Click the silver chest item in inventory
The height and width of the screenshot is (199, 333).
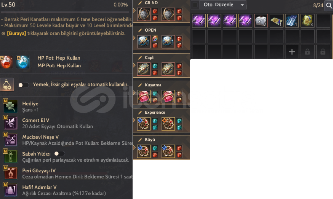point(261,21)
